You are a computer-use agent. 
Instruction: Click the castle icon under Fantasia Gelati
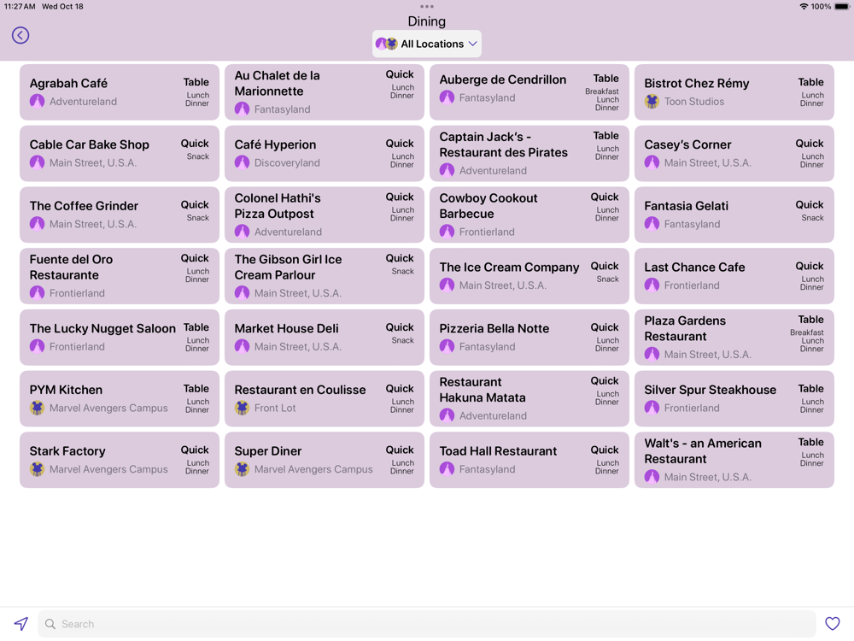click(652, 224)
